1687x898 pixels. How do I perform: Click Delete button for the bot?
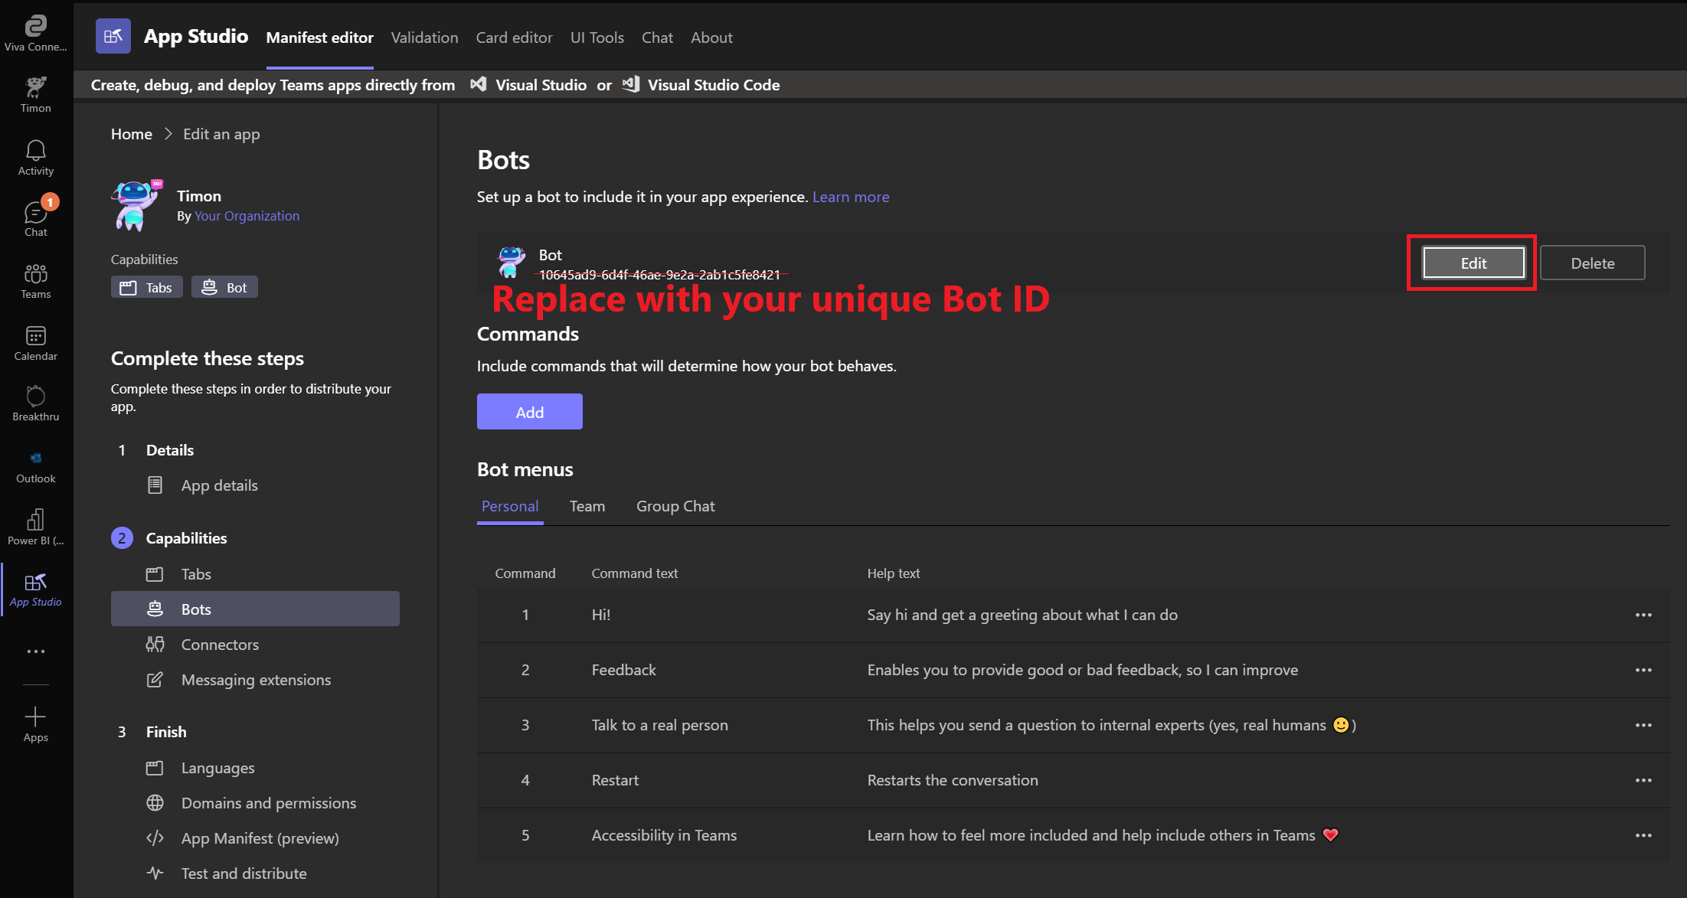click(x=1592, y=263)
